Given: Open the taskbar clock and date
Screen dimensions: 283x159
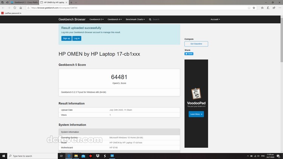Looking at the screenshot, I should tap(270, 156).
